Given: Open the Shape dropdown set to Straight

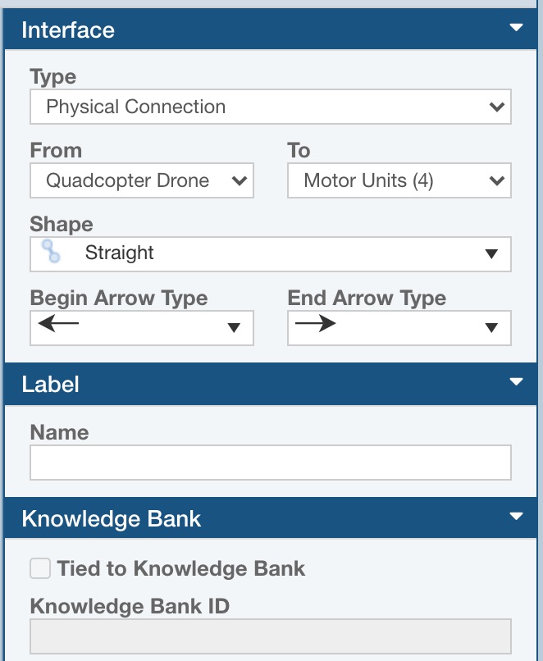Looking at the screenshot, I should (270, 253).
